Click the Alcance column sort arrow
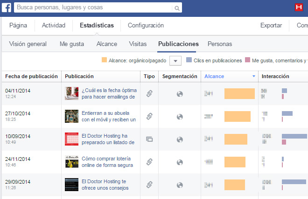This screenshot has height=199, width=308. pyautogui.click(x=254, y=76)
